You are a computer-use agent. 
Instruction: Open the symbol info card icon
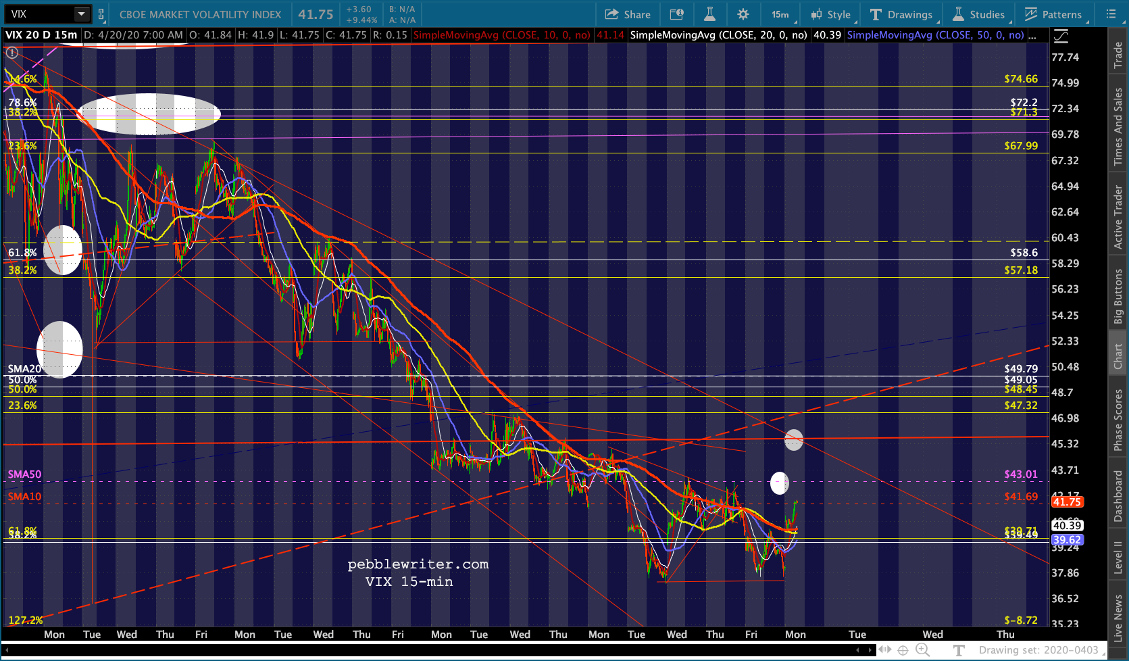[x=676, y=14]
